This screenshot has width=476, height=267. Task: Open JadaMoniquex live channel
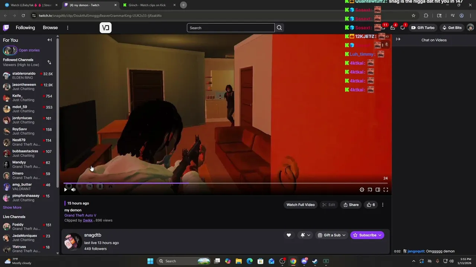(x=28, y=238)
